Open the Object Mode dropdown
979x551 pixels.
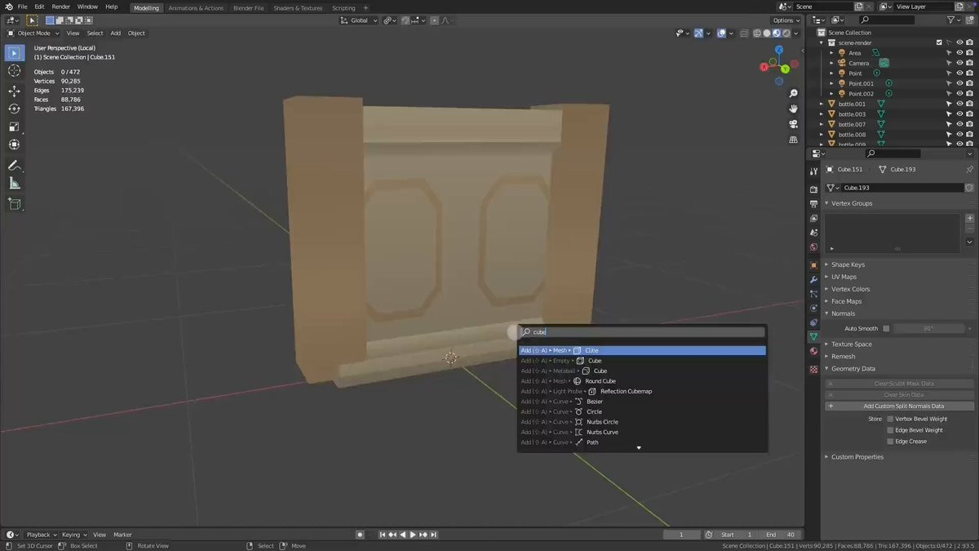[33, 33]
